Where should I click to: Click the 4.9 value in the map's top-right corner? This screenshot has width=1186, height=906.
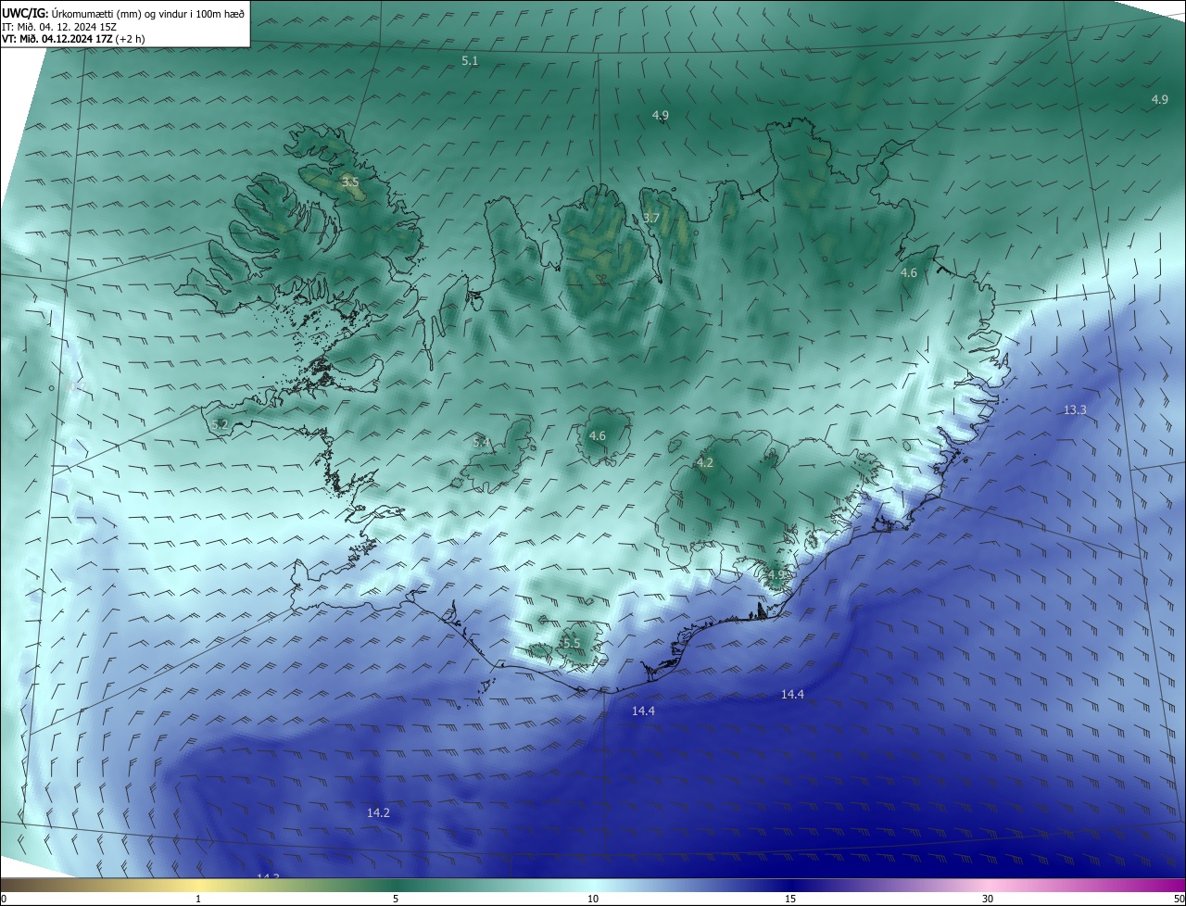point(1159,99)
